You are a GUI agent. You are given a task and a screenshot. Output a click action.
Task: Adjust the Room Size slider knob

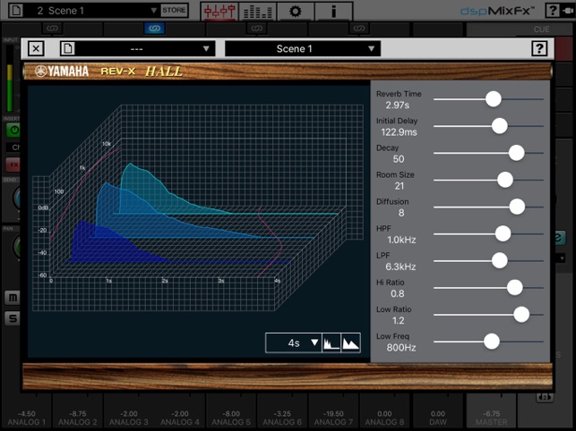[x=504, y=180]
